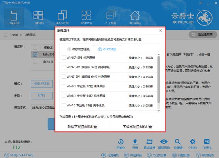Click the 主菜单 list icon in breadcrumb
The width and height of the screenshot is (219, 158).
coord(5,35)
